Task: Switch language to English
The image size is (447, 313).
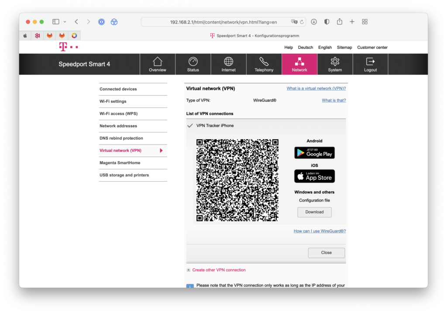Action: (325, 47)
